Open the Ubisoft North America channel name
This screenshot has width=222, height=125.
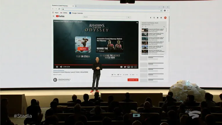click(x=64, y=79)
